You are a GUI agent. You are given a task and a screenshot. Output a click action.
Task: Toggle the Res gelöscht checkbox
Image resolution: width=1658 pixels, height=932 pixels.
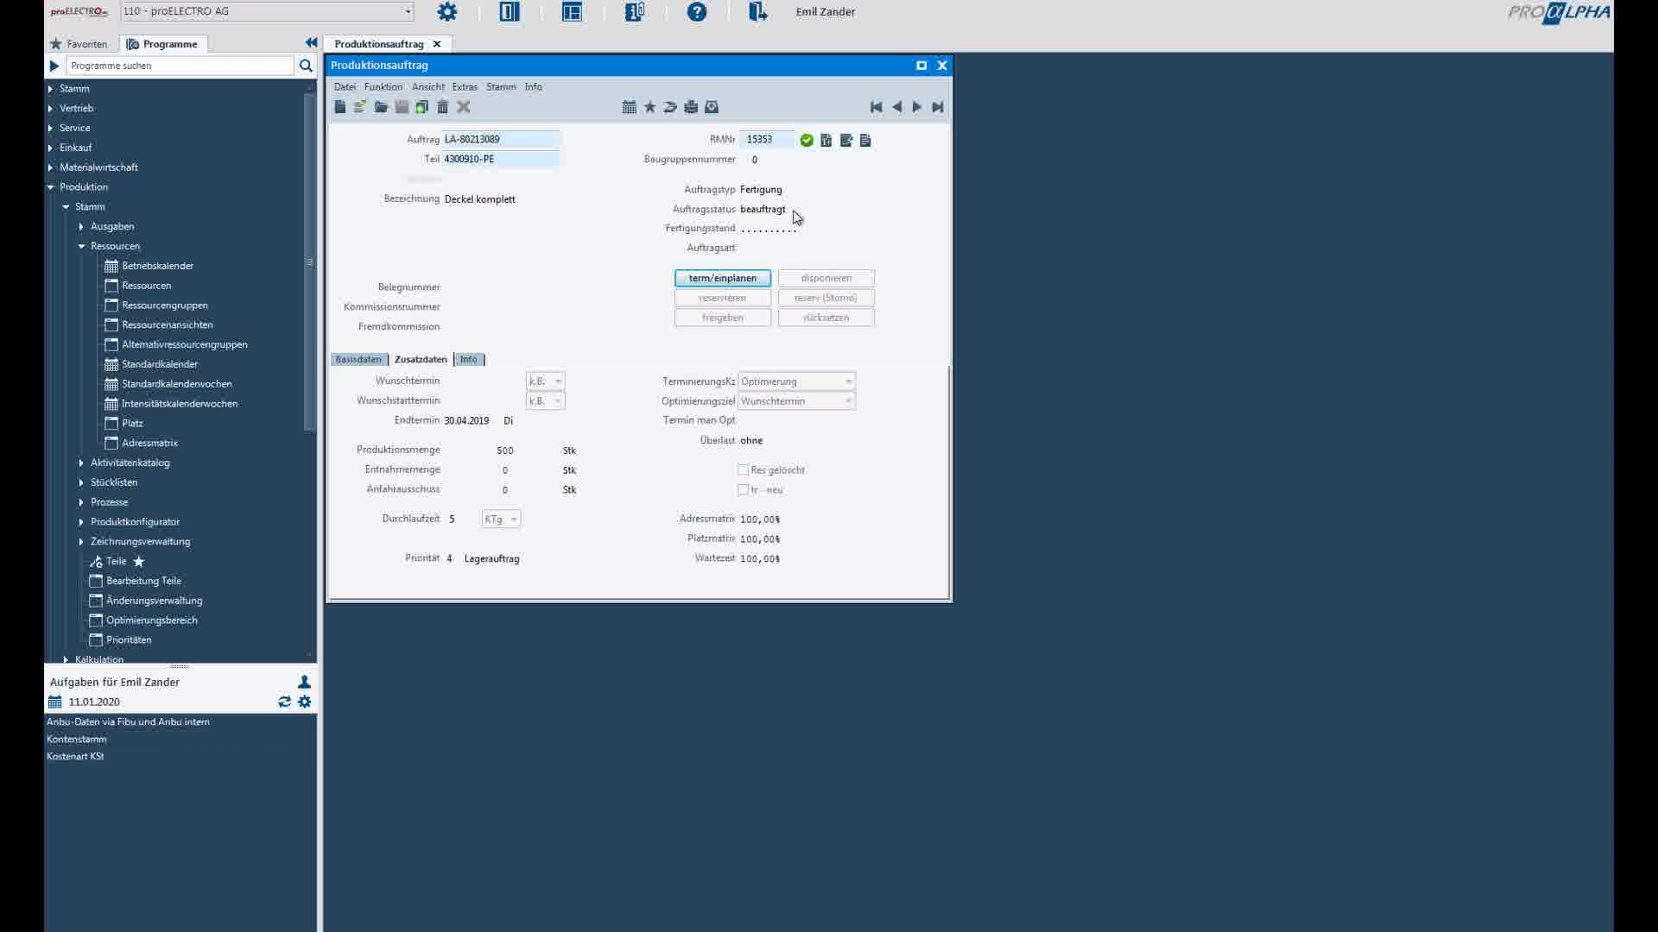click(743, 469)
